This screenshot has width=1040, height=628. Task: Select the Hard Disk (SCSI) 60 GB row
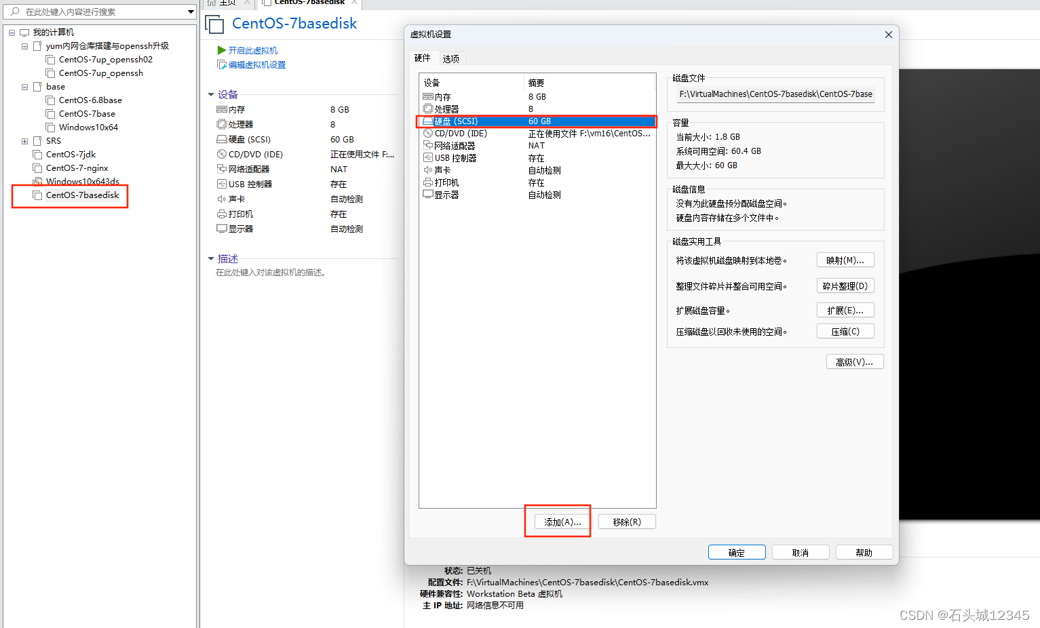click(537, 121)
